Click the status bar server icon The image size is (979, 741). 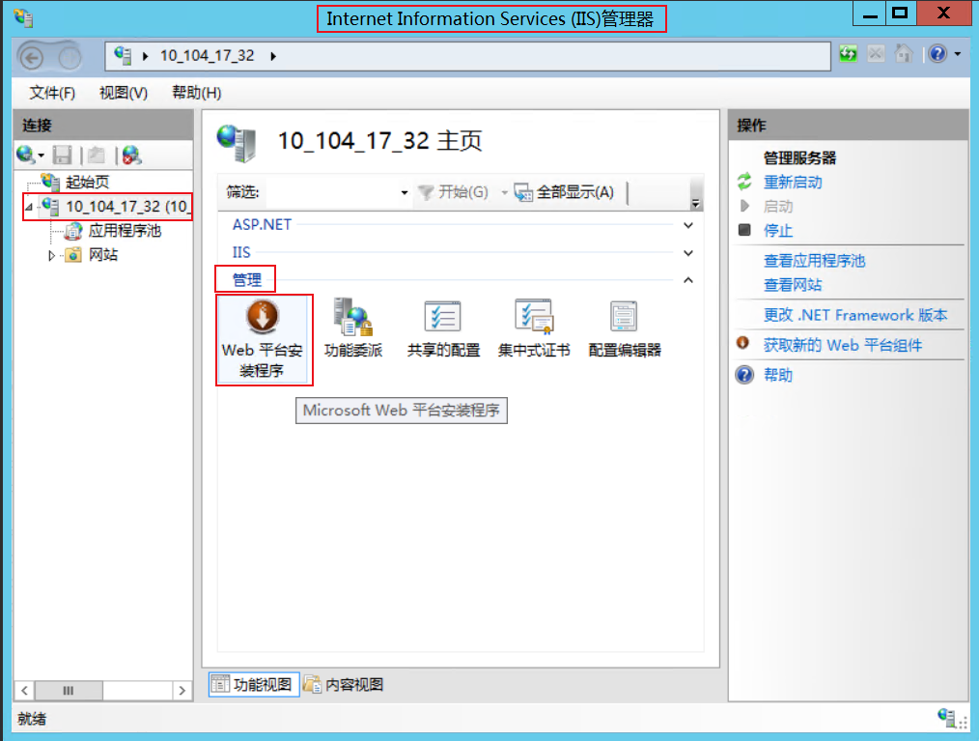tap(947, 717)
